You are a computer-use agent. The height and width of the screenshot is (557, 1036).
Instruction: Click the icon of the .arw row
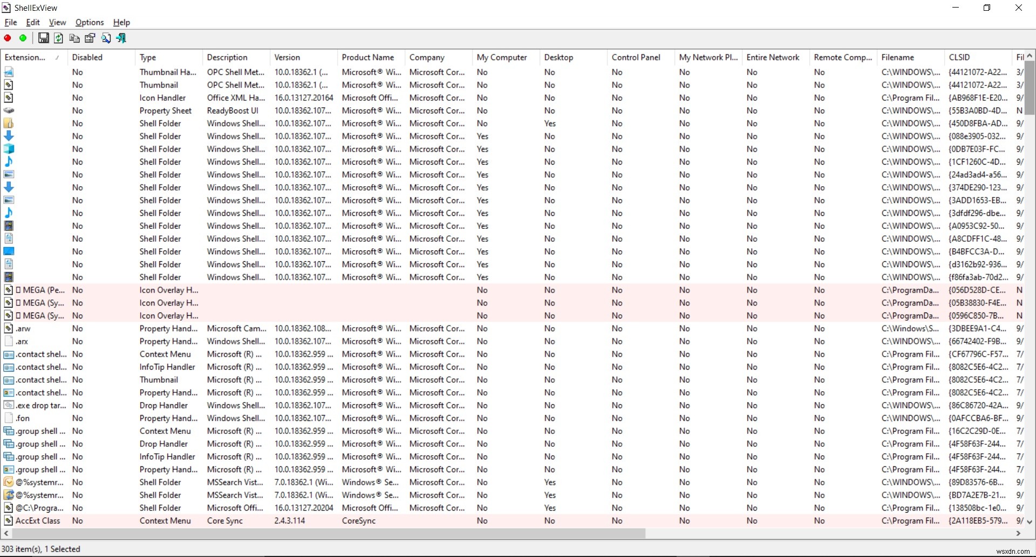click(9, 329)
